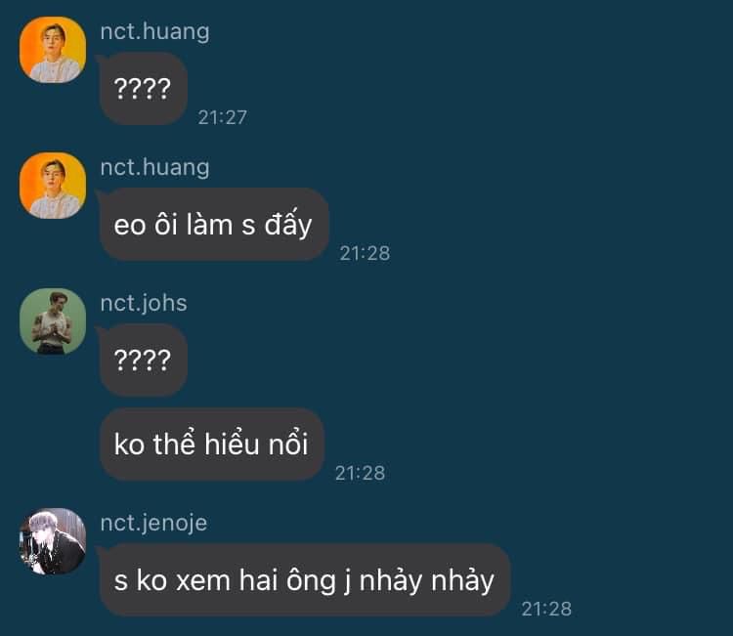This screenshot has height=636, width=733.
Task: Click the 21:28 timestamp beside "eo ôi làm s đấy"
Action: pyautogui.click(x=365, y=253)
